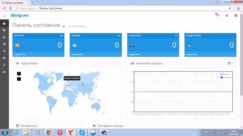Open the extensions puzzle sidebar icon
Screen dimensions: 243x136
(4, 37)
